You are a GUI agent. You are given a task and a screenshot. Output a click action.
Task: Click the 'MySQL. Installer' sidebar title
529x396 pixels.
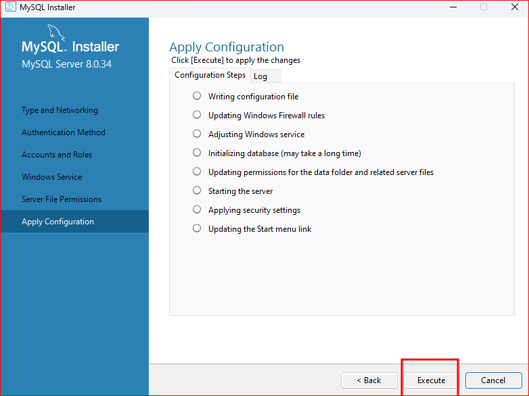tap(70, 47)
